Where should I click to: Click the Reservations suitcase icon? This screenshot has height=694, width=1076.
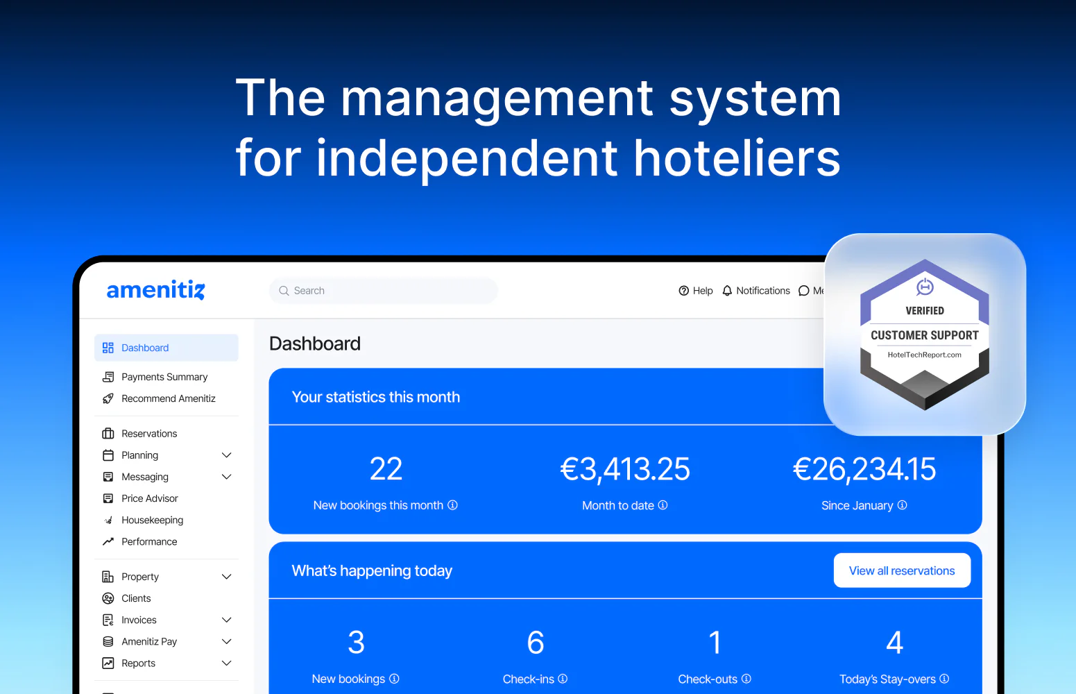(x=108, y=434)
